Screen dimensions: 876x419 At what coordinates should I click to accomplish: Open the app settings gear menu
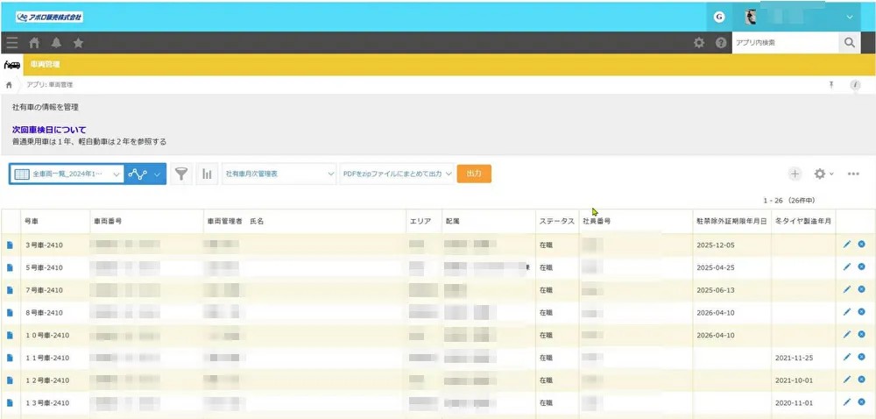822,174
